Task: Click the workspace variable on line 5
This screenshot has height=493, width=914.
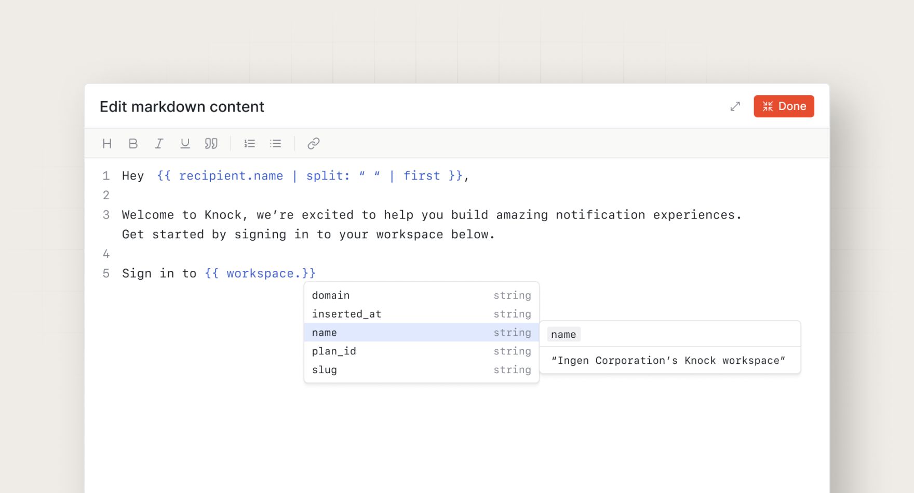Action: [261, 273]
